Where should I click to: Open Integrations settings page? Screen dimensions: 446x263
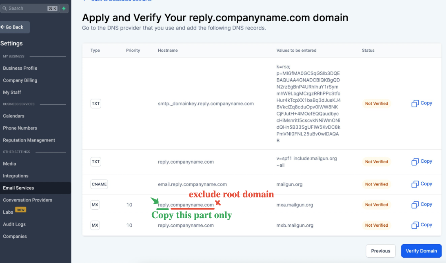tap(16, 176)
